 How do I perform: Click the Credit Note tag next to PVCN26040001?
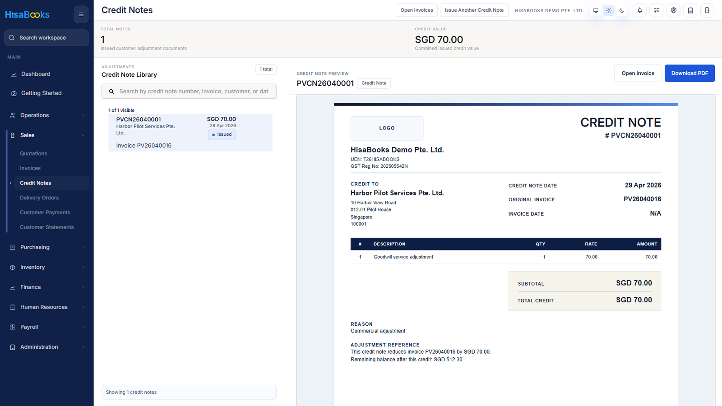point(374,83)
